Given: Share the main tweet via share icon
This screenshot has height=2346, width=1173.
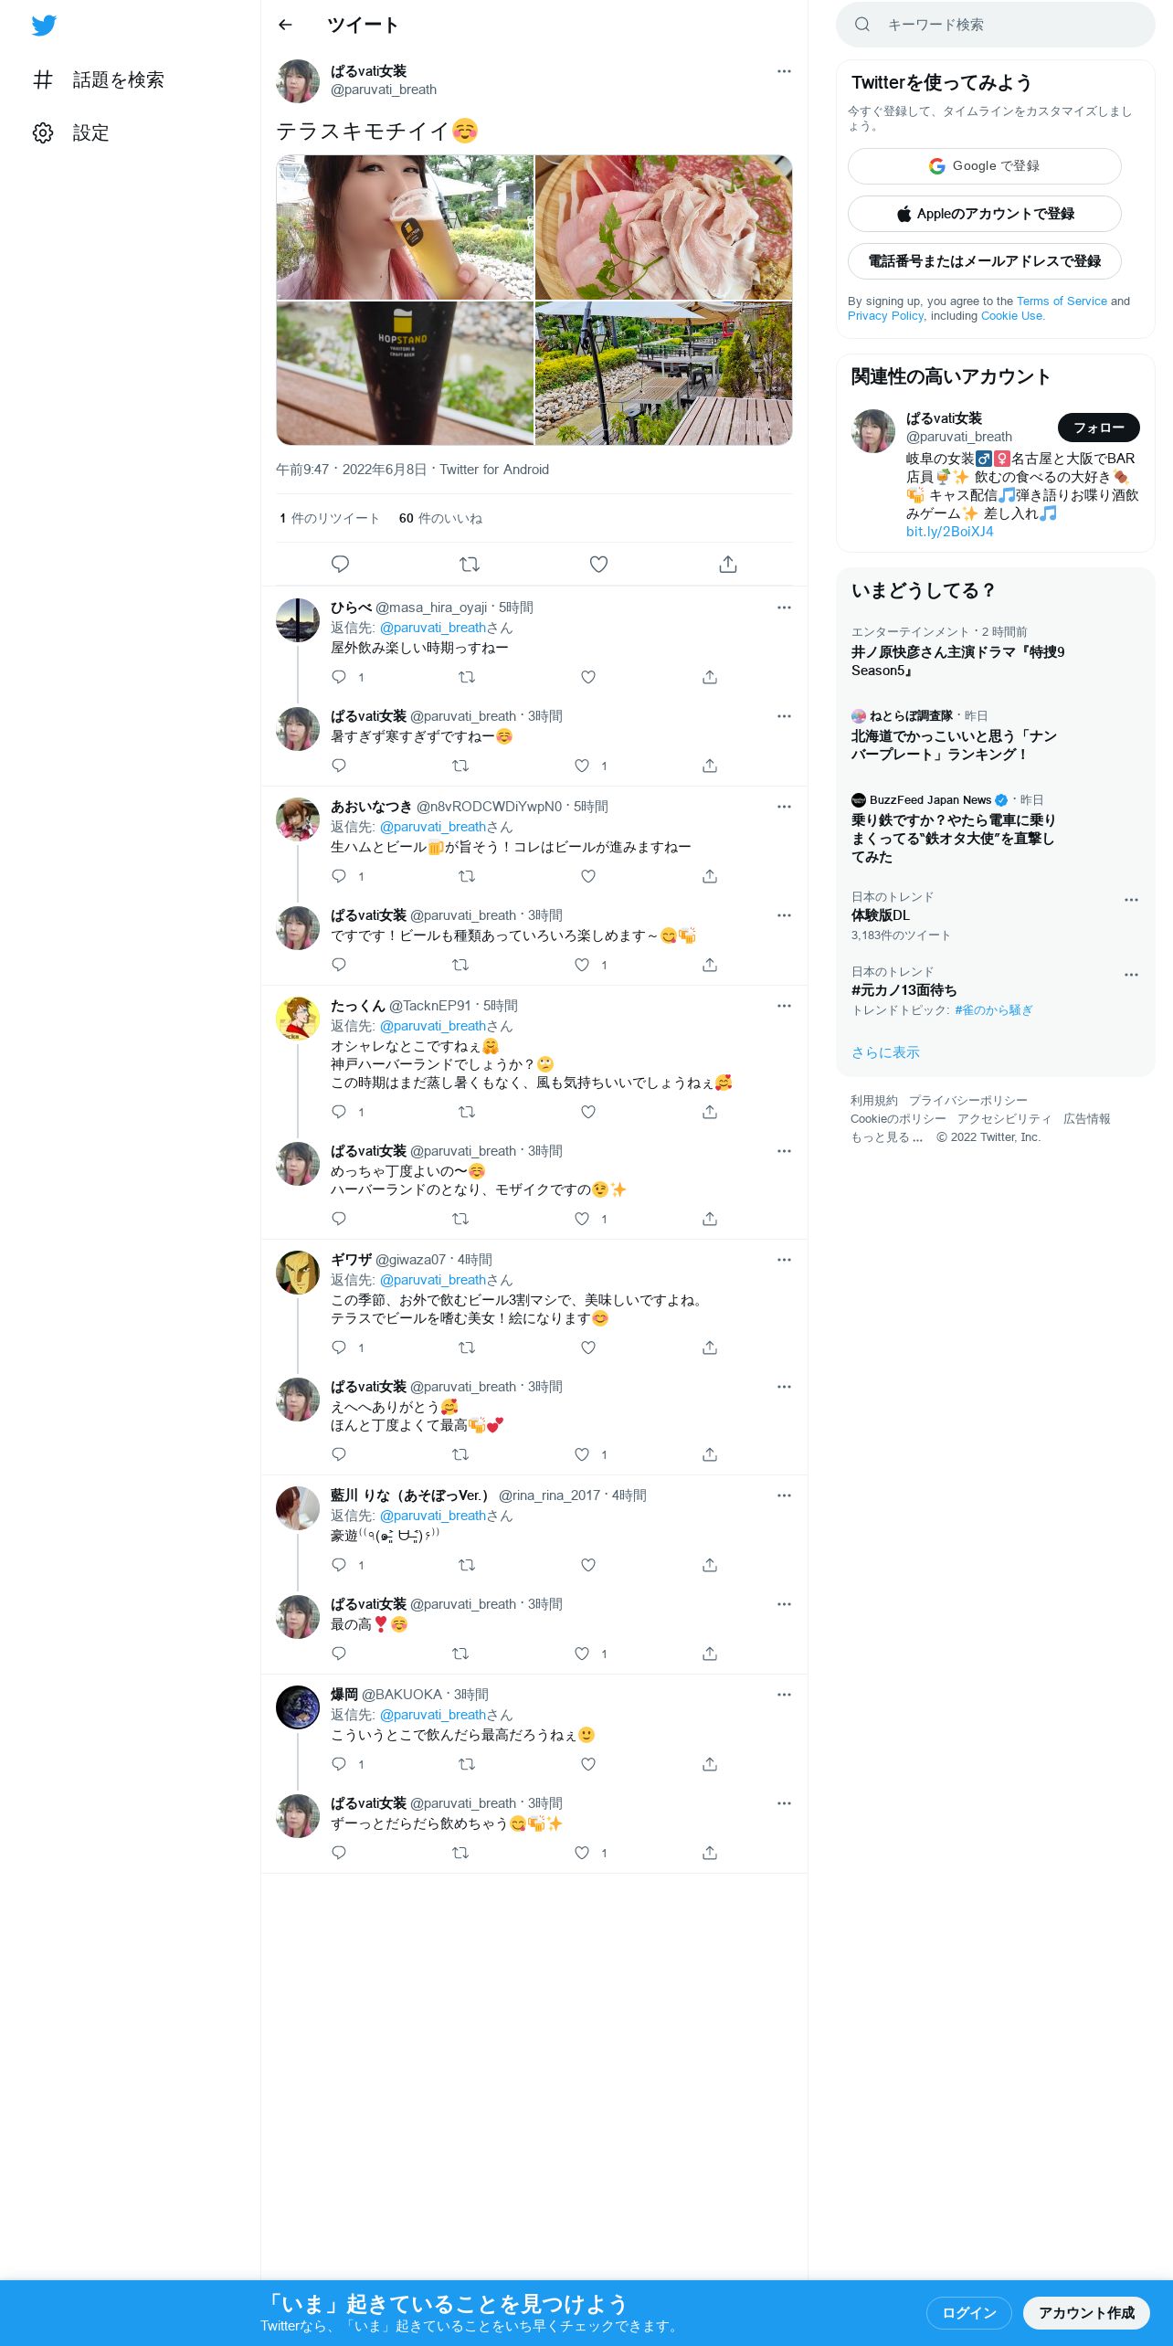Looking at the screenshot, I should tap(728, 564).
